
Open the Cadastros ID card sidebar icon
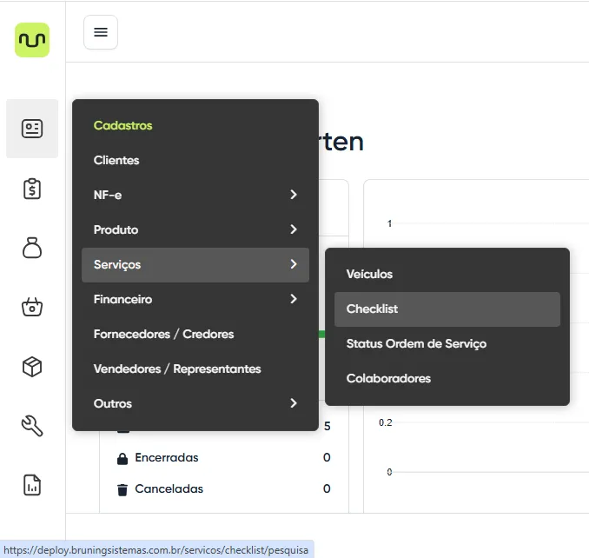[x=32, y=129]
